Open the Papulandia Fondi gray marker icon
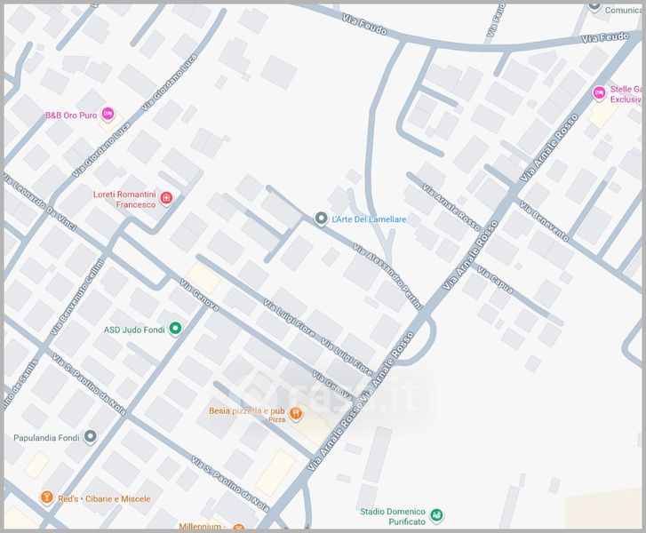 point(90,438)
